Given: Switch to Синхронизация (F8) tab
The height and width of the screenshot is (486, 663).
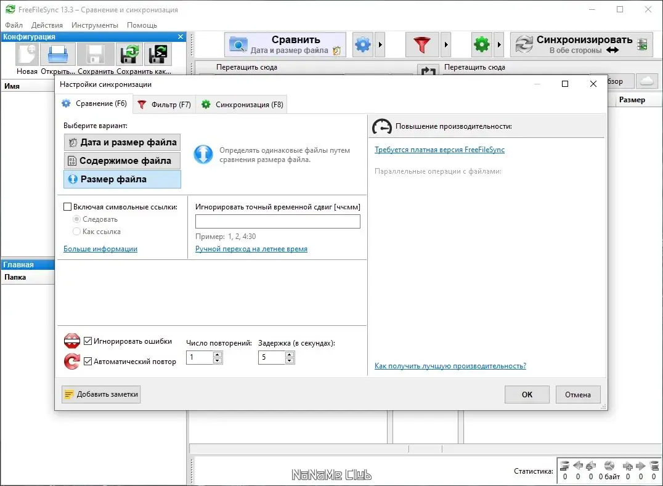Looking at the screenshot, I should [242, 104].
